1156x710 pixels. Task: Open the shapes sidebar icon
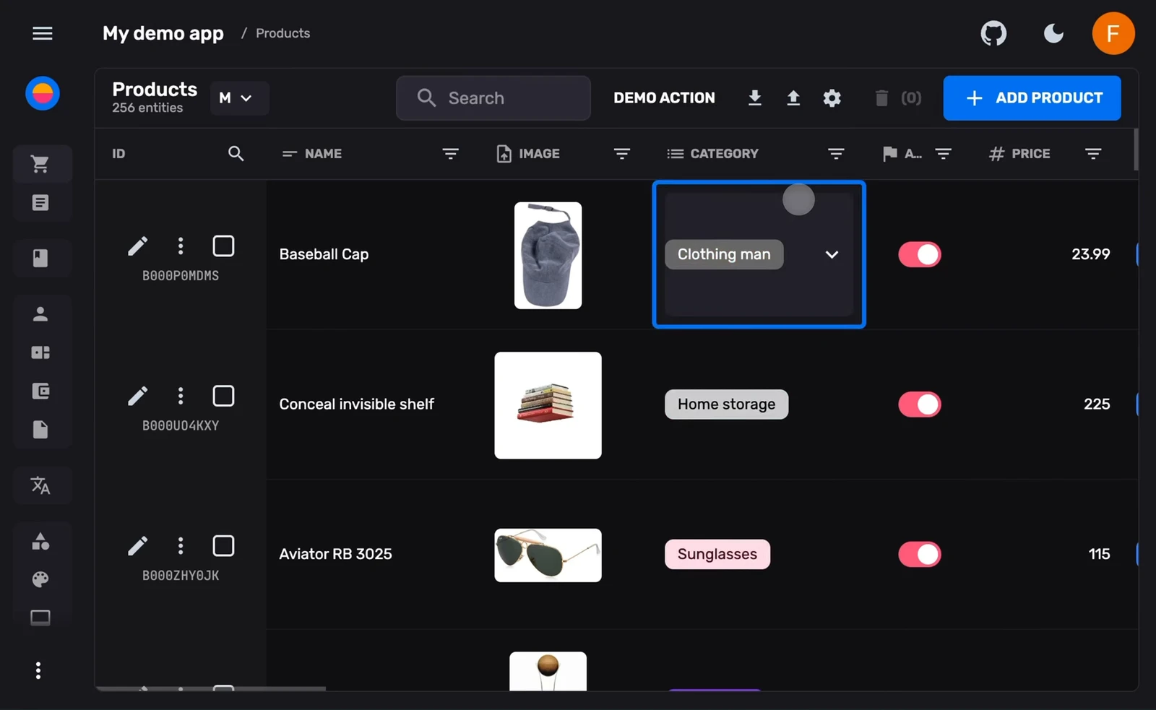pyautogui.click(x=40, y=541)
